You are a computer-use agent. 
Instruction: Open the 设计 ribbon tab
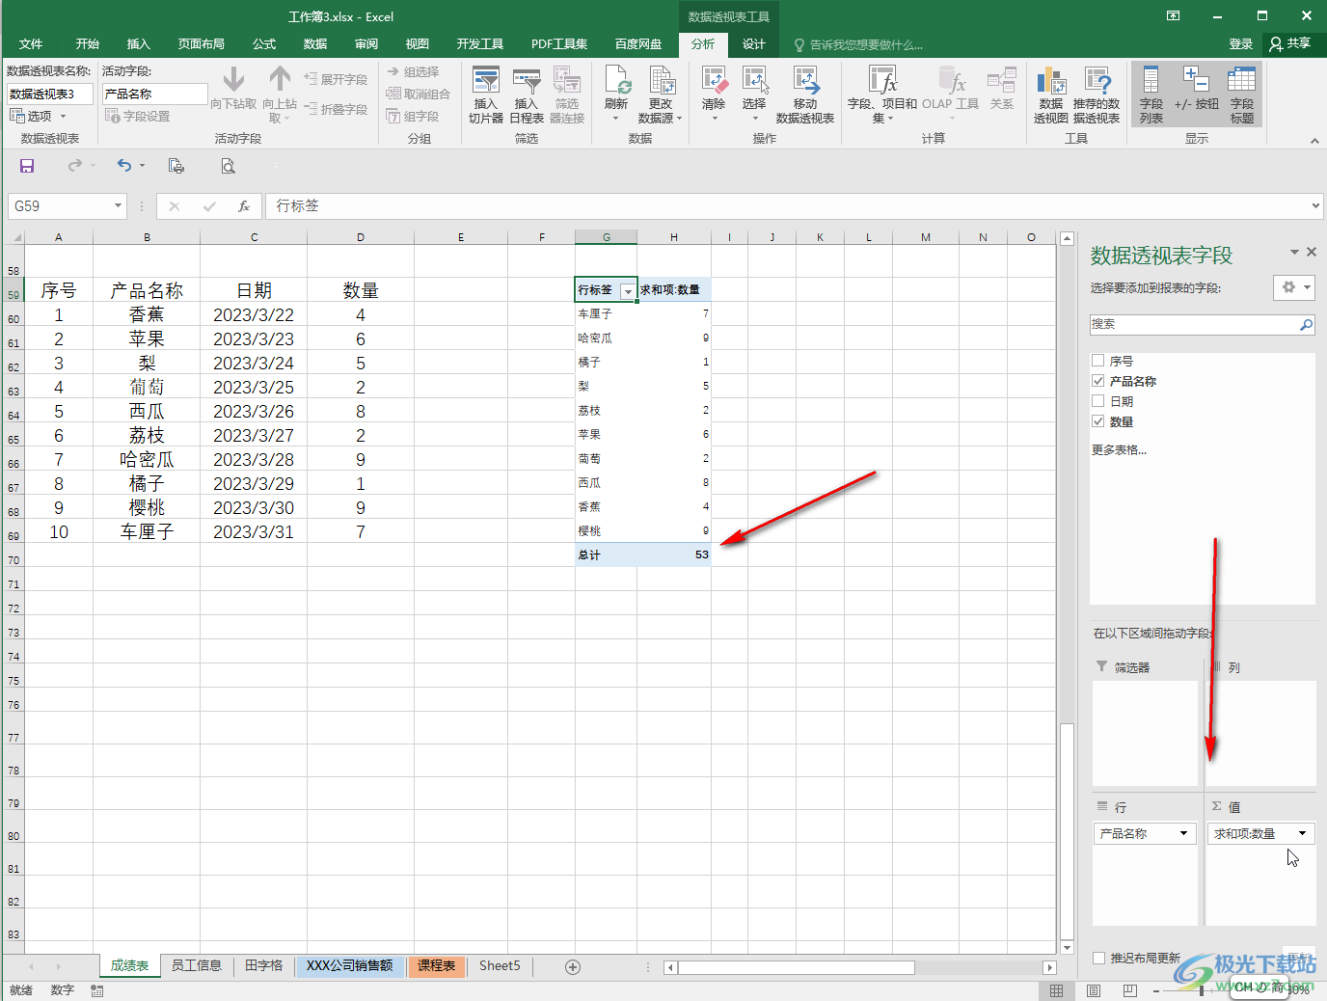click(753, 44)
